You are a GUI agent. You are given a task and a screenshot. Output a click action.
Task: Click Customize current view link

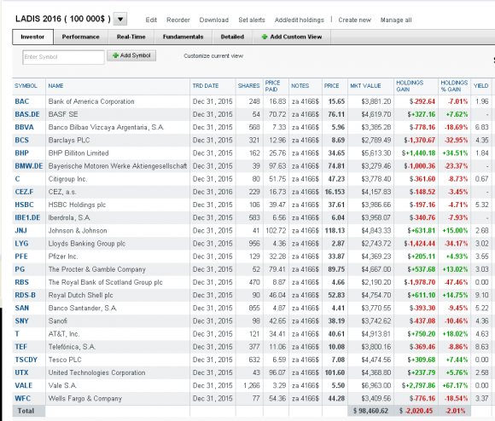coord(213,55)
